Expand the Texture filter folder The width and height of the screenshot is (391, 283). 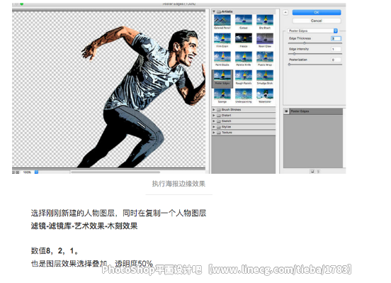[x=214, y=133]
